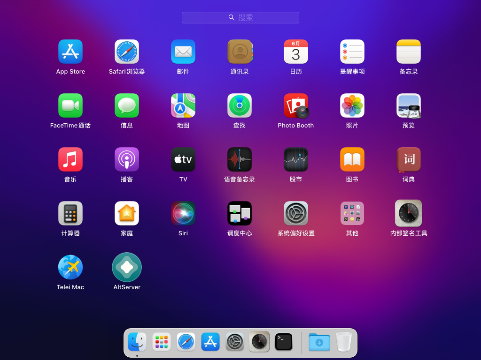Launch FaceTime通话 app
Screen dimensions: 481x360
(70, 105)
